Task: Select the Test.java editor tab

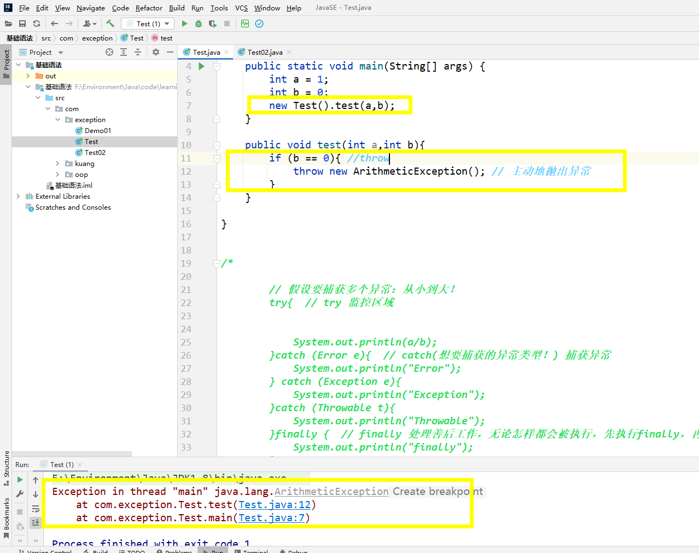Action: pyautogui.click(x=206, y=52)
